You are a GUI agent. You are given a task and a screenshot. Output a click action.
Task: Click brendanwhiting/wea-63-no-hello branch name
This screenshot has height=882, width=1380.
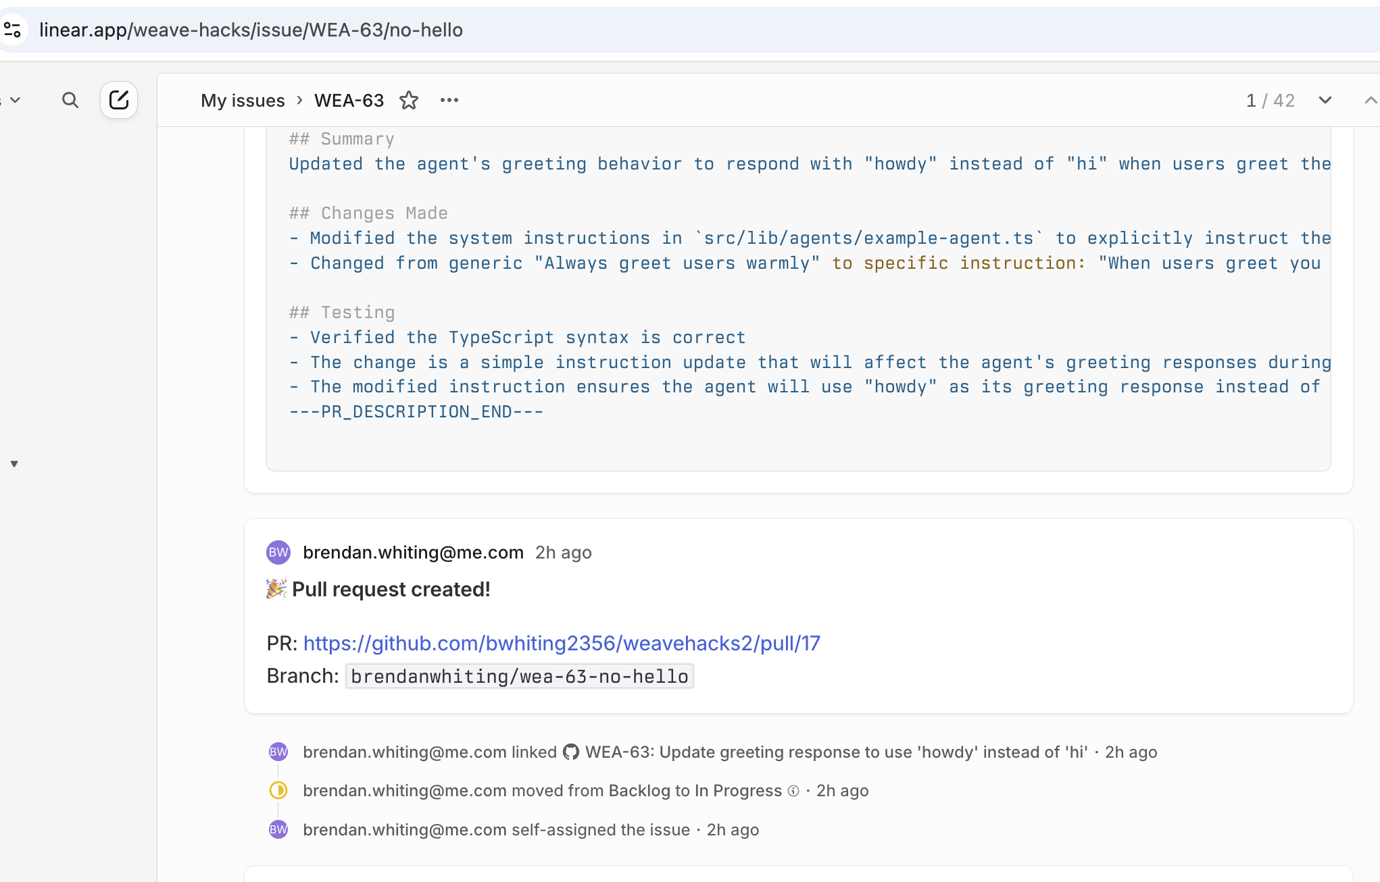coord(519,676)
